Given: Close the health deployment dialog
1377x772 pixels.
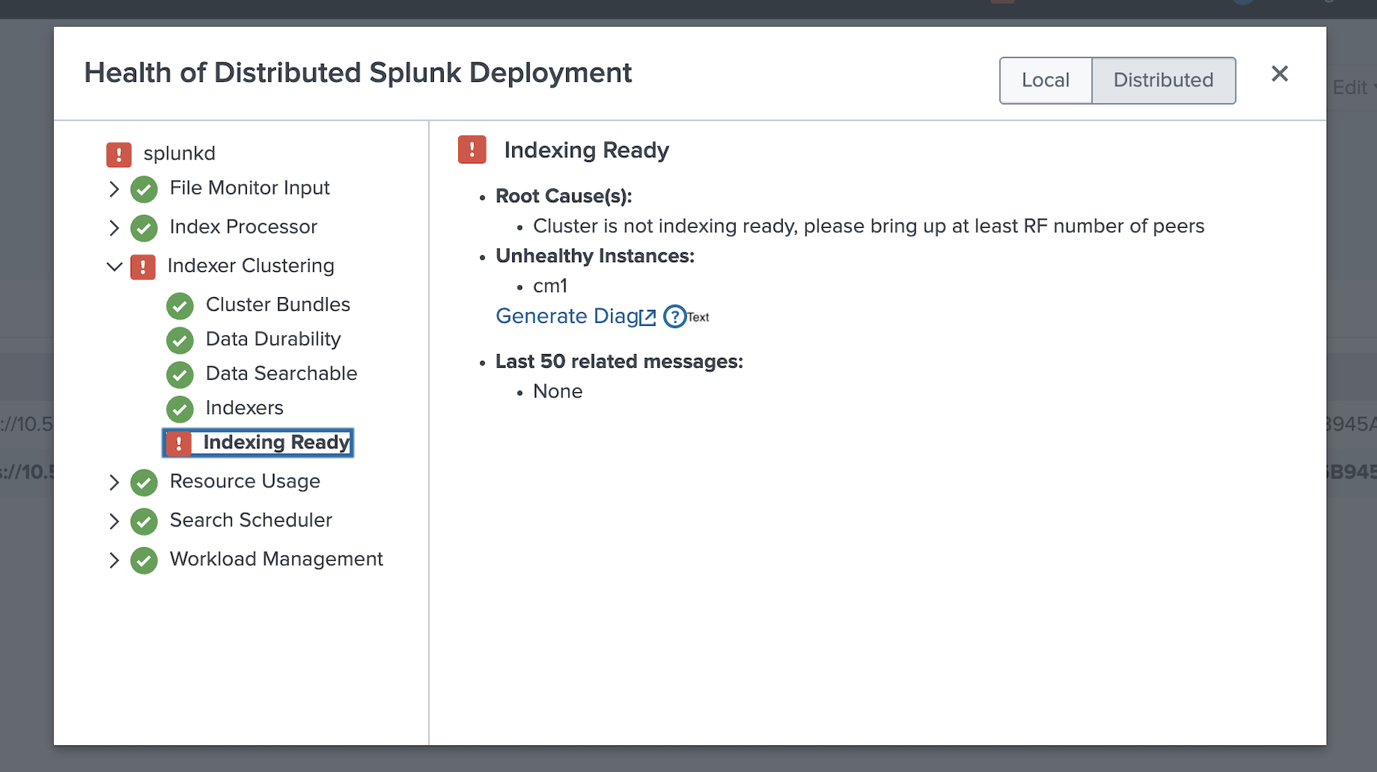Looking at the screenshot, I should [1280, 74].
